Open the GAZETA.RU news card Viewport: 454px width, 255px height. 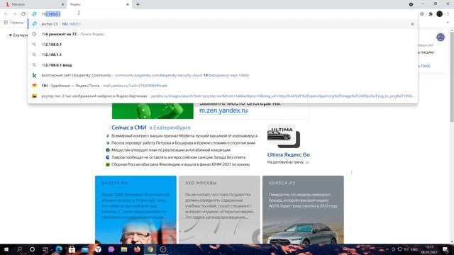(x=135, y=210)
